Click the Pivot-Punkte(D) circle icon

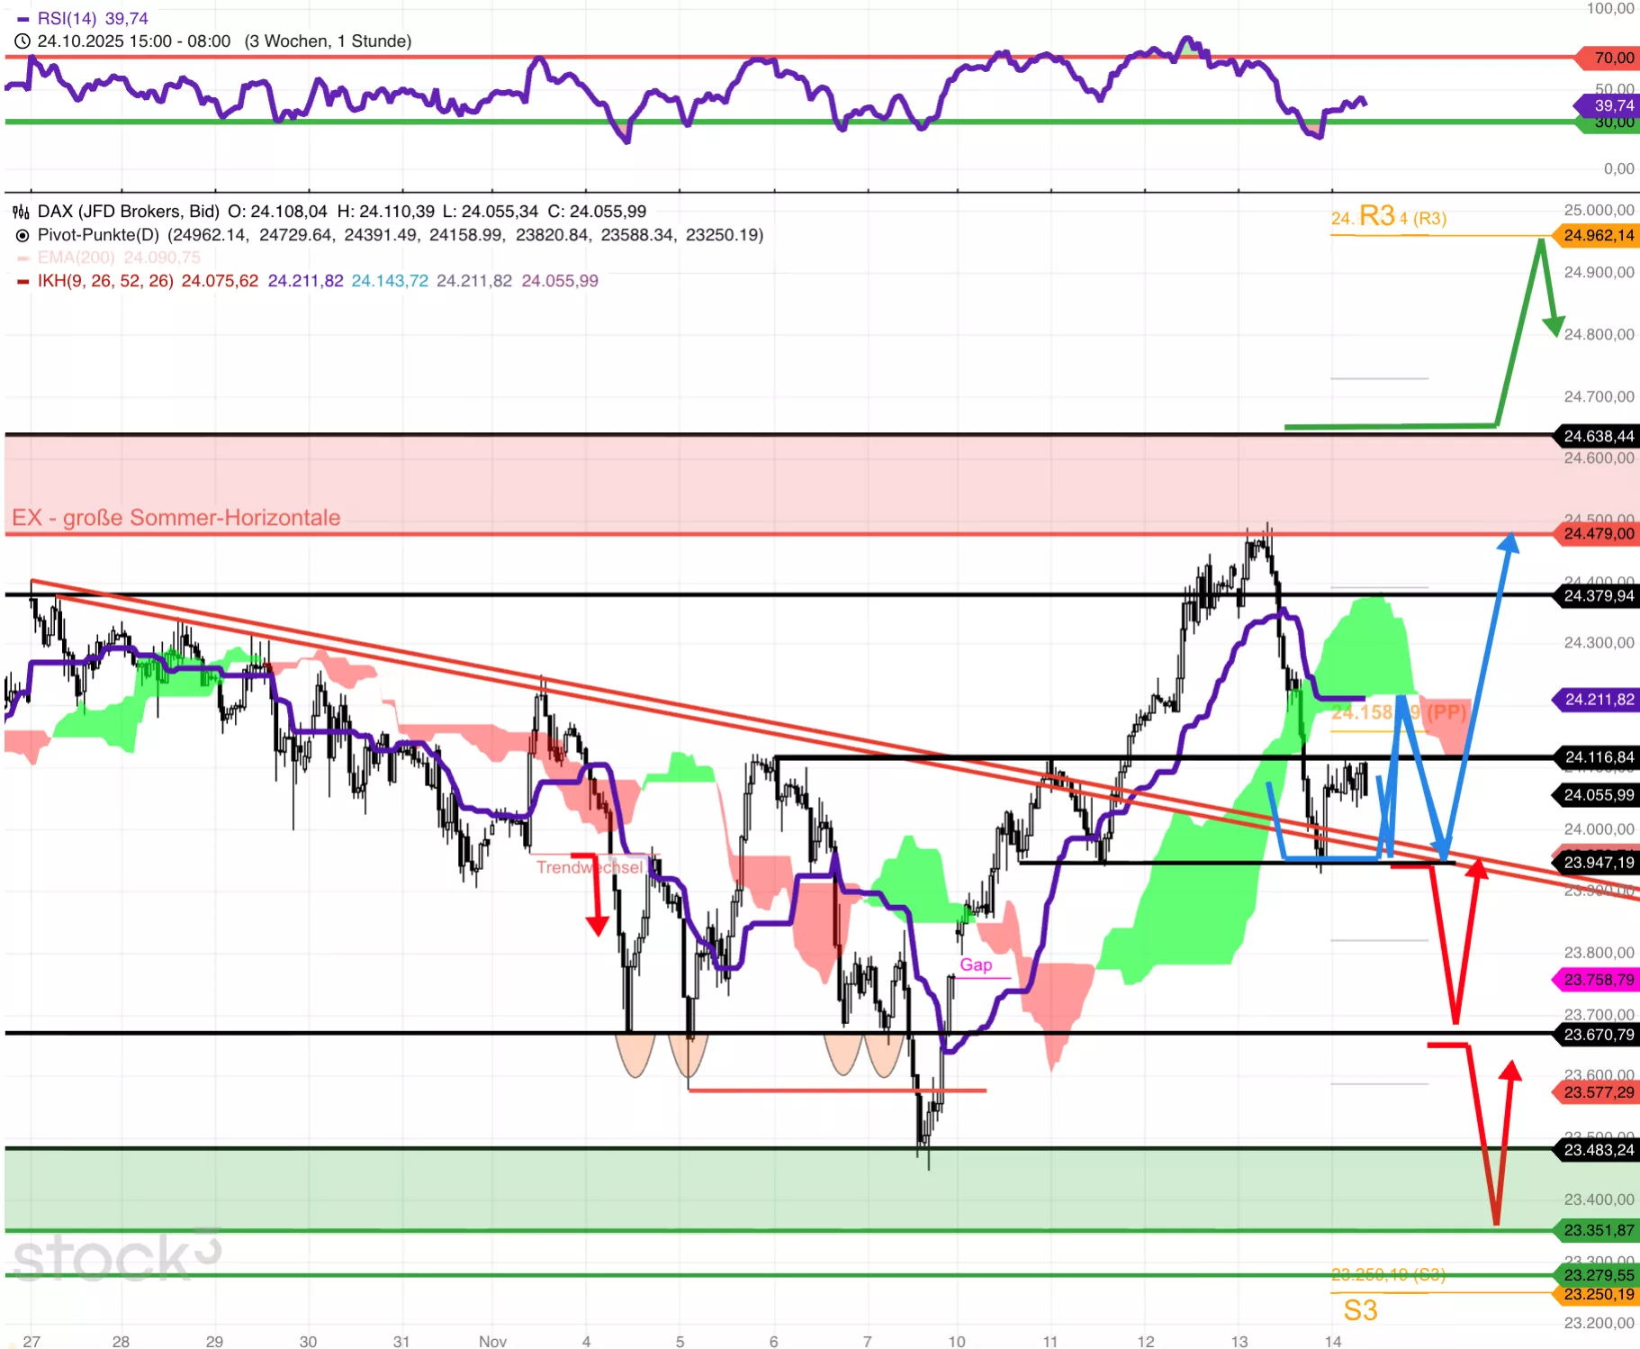click(23, 235)
